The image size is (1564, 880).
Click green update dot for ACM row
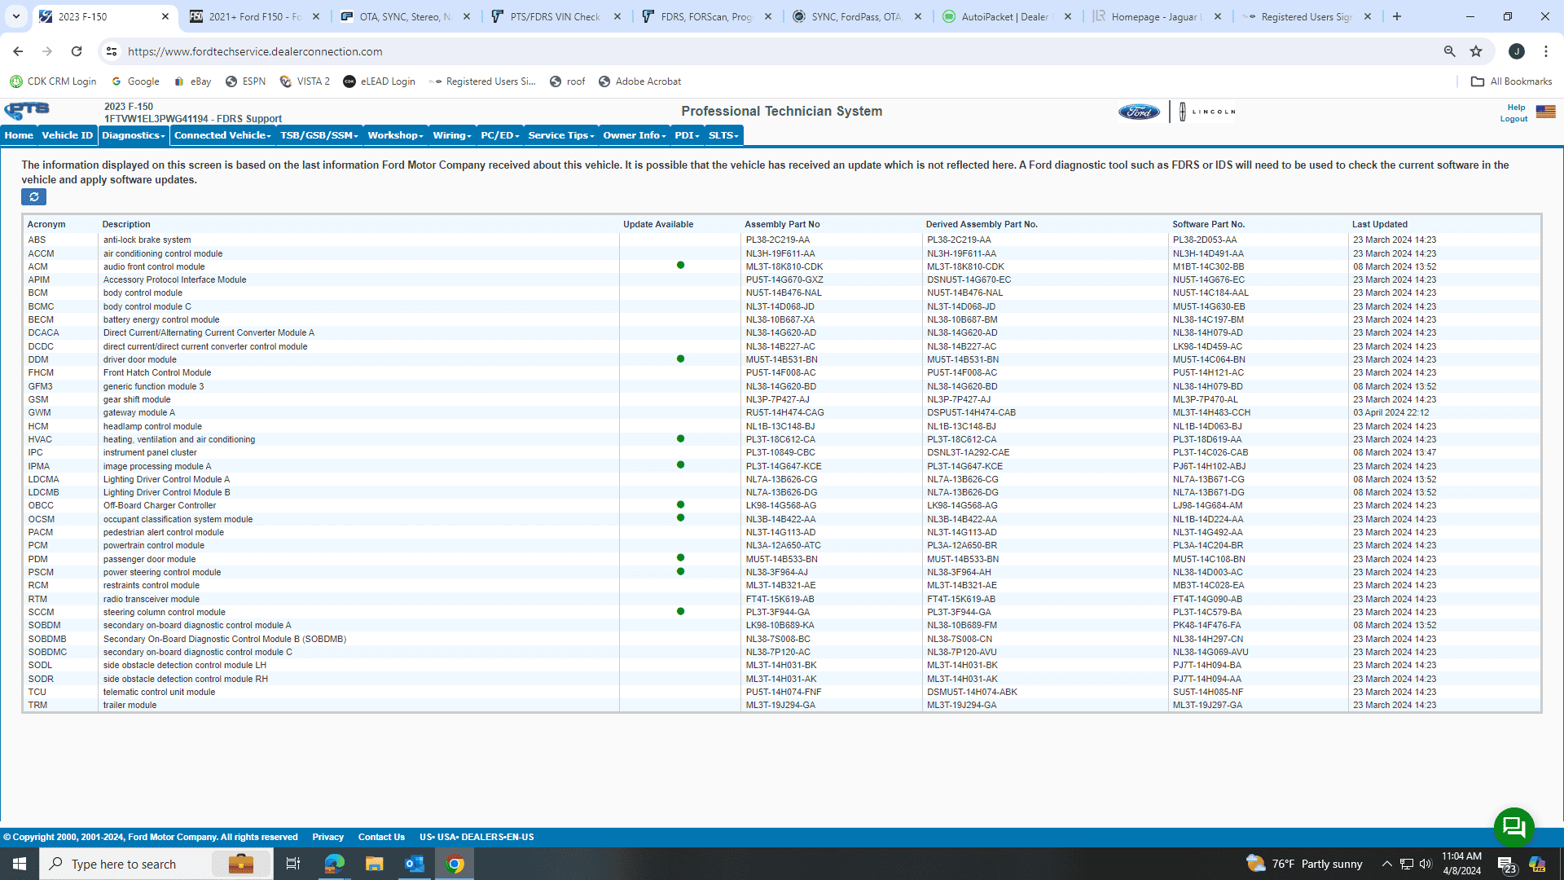tap(680, 266)
